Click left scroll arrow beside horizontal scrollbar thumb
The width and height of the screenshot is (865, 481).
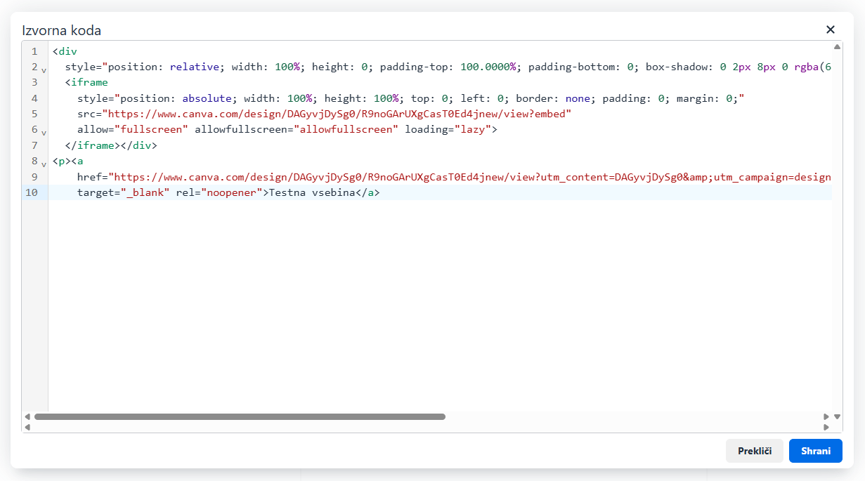(28, 416)
